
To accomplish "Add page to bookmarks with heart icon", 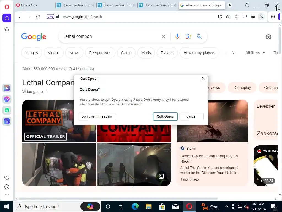I will 245,17.
